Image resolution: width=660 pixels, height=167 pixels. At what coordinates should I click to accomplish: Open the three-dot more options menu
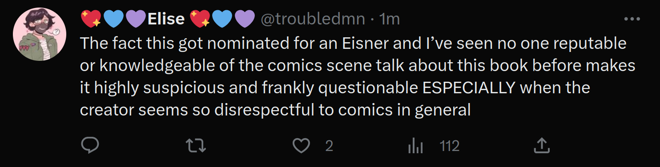coord(632,19)
